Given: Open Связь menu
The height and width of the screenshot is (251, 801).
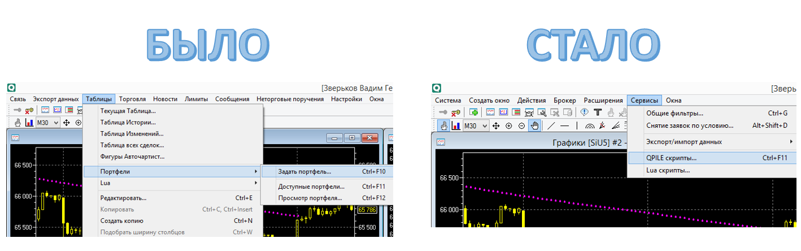Looking at the screenshot, I should [x=18, y=99].
